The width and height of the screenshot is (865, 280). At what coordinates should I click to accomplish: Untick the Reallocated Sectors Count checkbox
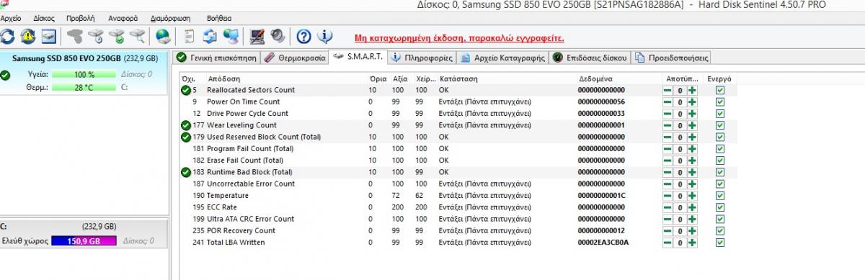point(720,91)
